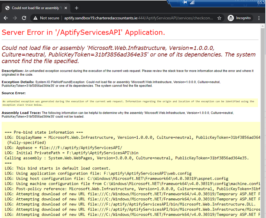Click the 'LOG: DisplayName' line

(x=132, y=137)
